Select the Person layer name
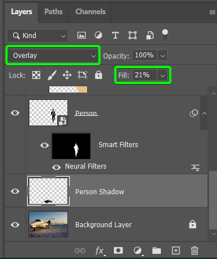This screenshot has height=259, width=217. 86,113
